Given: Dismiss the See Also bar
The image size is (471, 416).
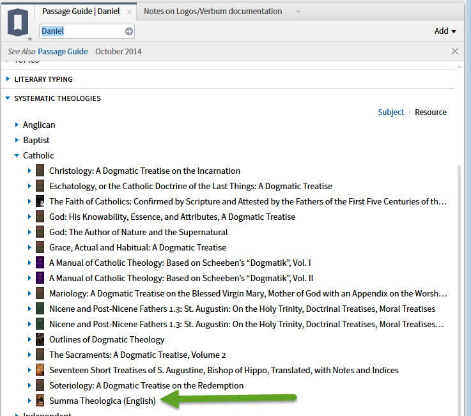Looking at the screenshot, I should [455, 51].
